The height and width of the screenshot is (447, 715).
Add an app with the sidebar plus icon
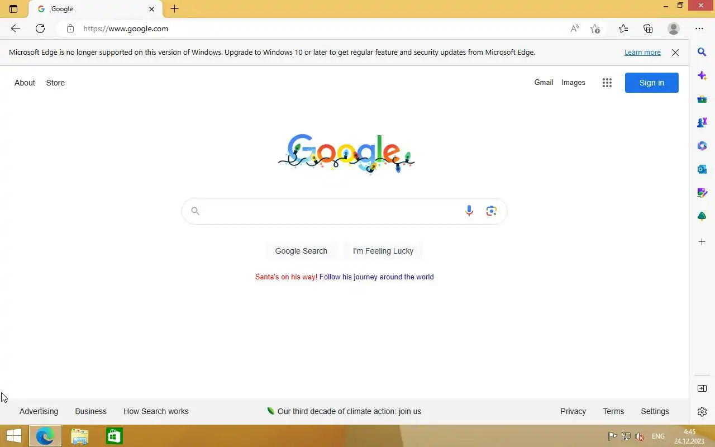[x=702, y=242]
